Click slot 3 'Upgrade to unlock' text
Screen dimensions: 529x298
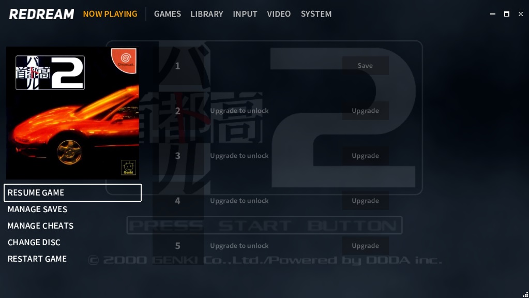[x=239, y=156]
